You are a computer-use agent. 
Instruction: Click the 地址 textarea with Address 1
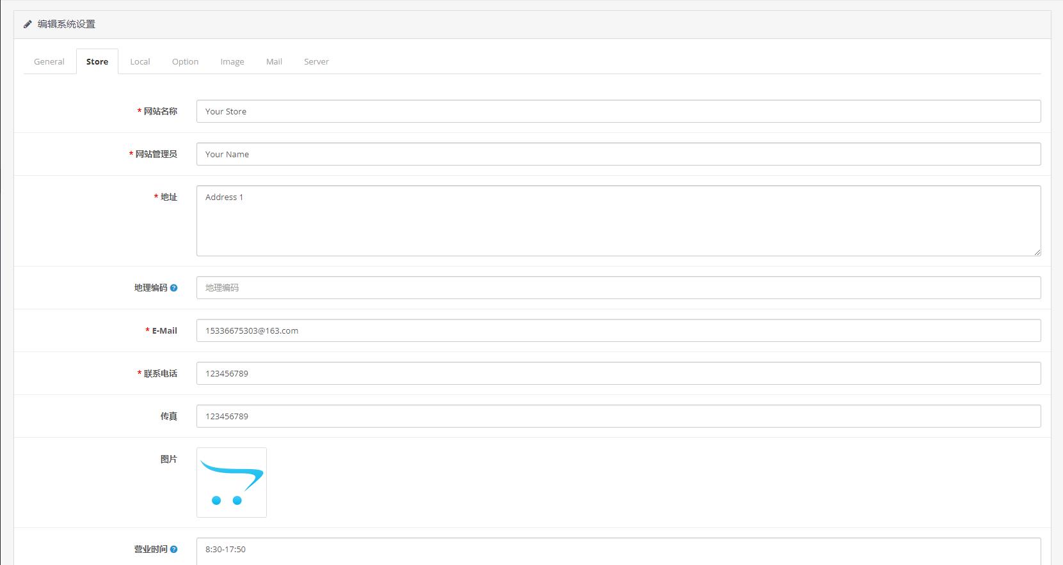click(x=618, y=221)
